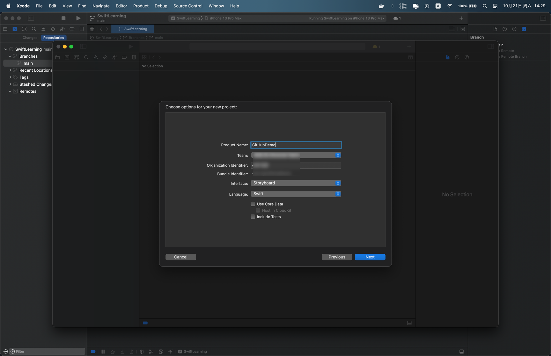The width and height of the screenshot is (551, 356).
Task: Enable the Include Tests checkbox
Action: click(253, 217)
